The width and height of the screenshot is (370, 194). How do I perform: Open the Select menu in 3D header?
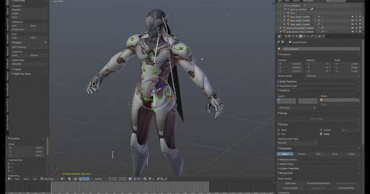click(26, 179)
